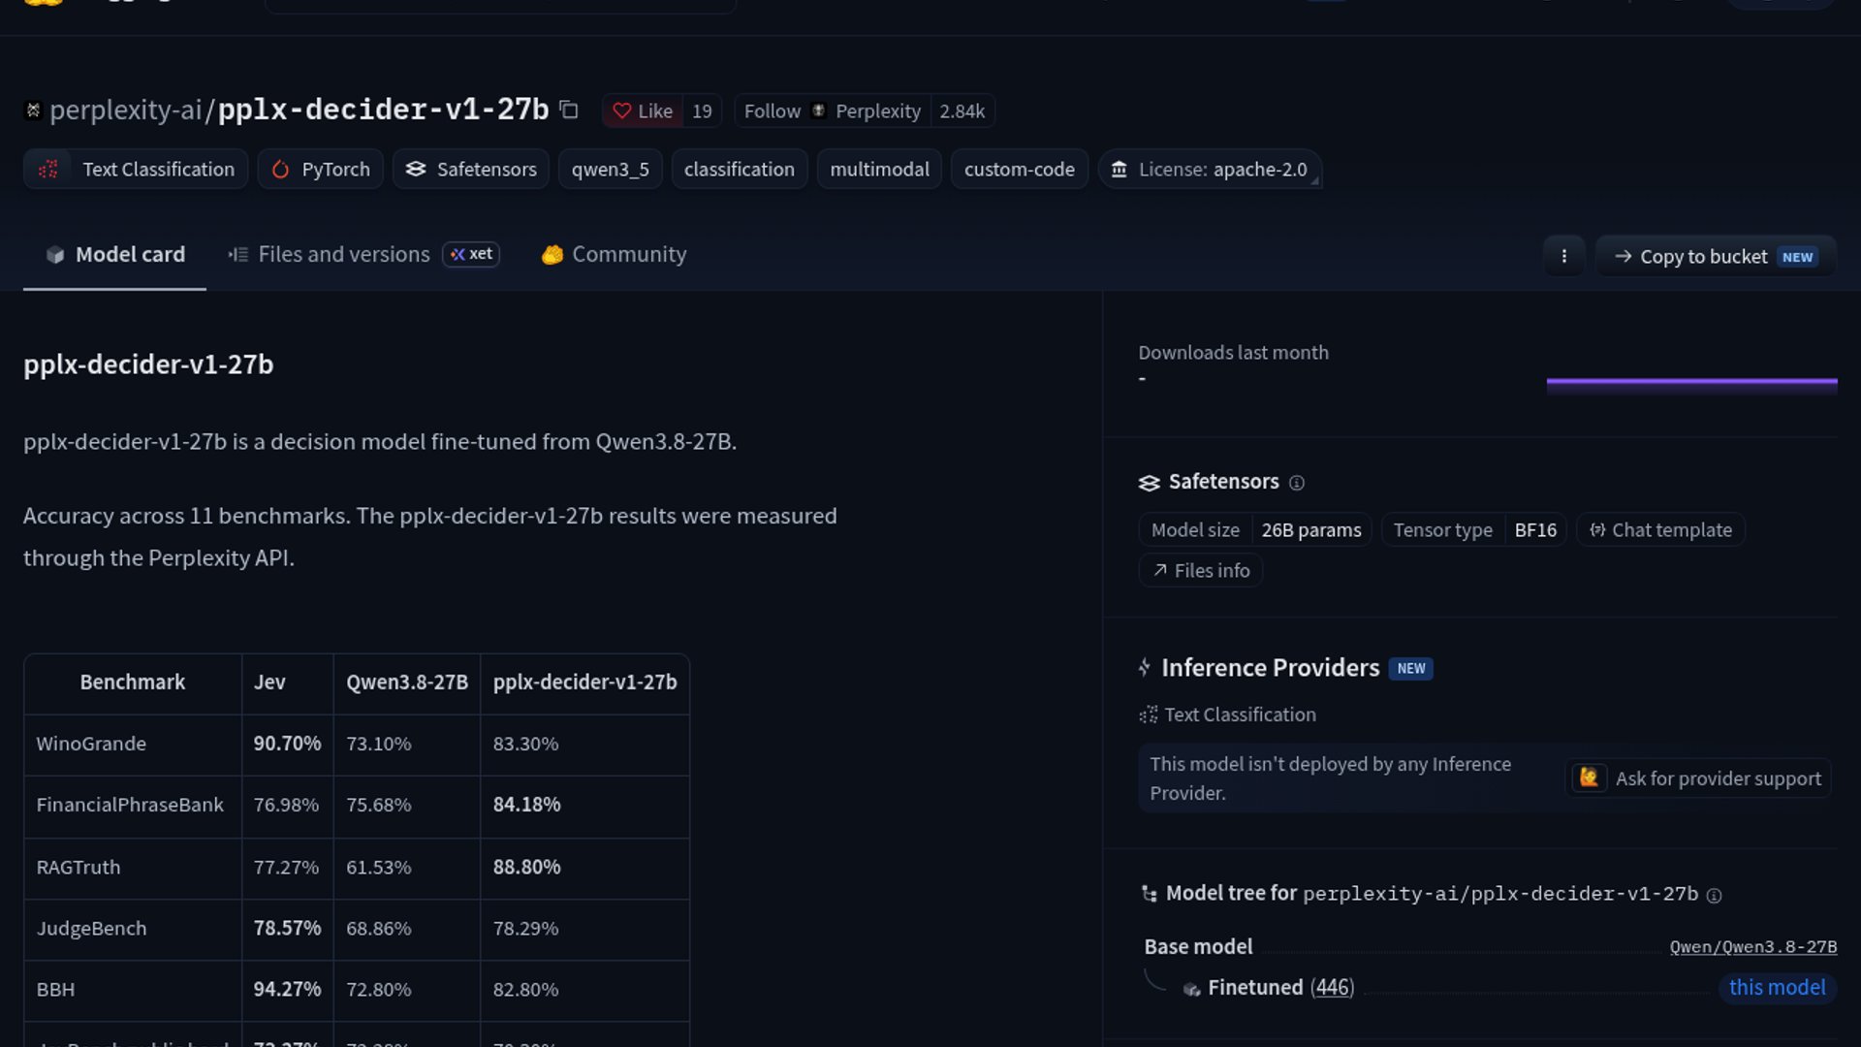Click the perplexity-ai organization avatar icon
The height and width of the screenshot is (1047, 1861).
point(33,111)
